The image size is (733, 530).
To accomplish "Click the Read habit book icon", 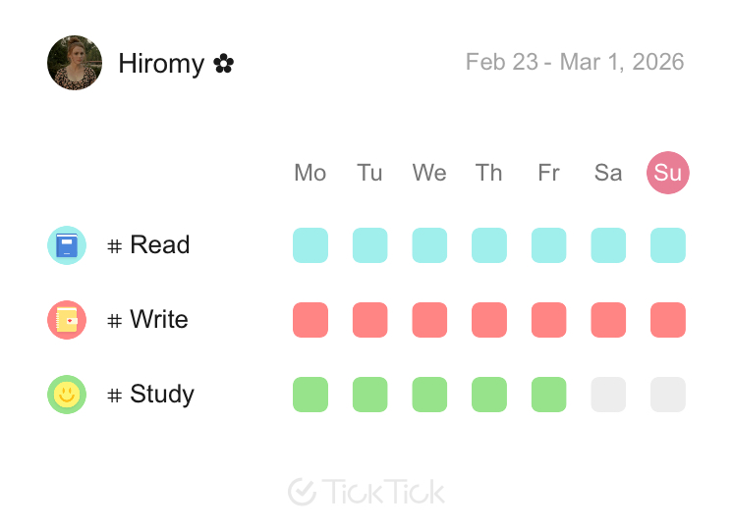I will (67, 245).
